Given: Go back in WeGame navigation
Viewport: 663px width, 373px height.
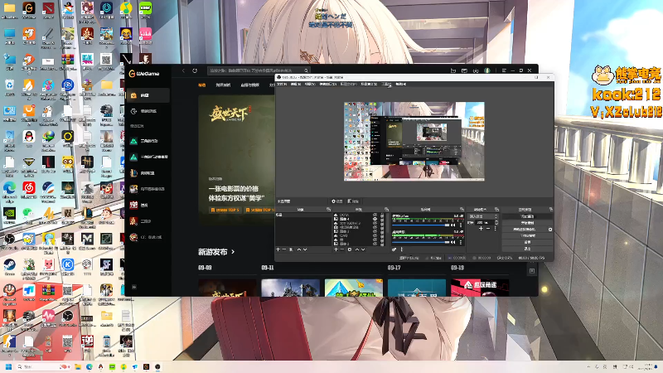Looking at the screenshot, I should 183,70.
